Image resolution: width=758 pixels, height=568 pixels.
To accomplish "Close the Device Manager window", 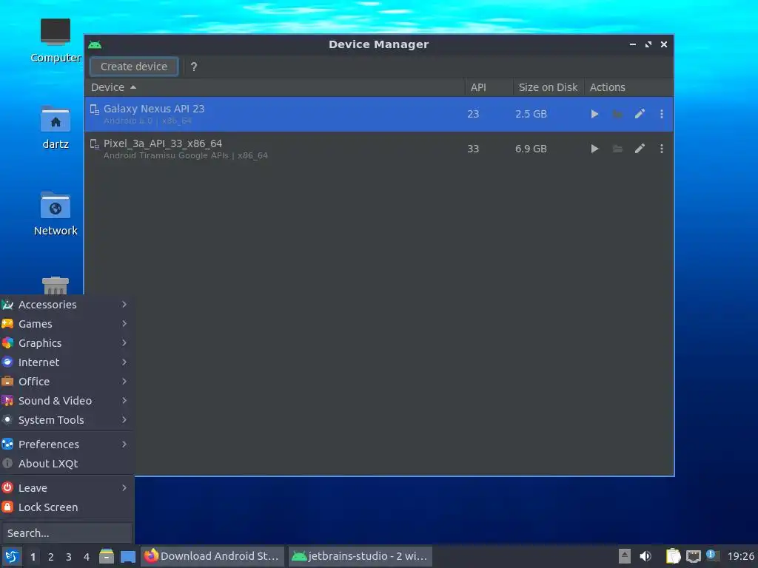I will [664, 44].
